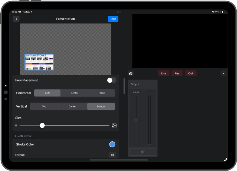
Task: Mute the Output channel at strip bottom
Action: click(x=143, y=152)
